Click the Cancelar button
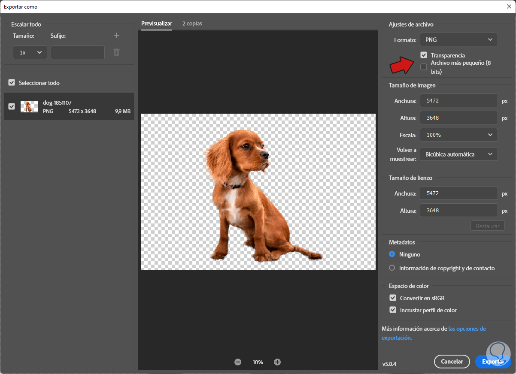Viewport: 516px width, 374px height. point(452,362)
